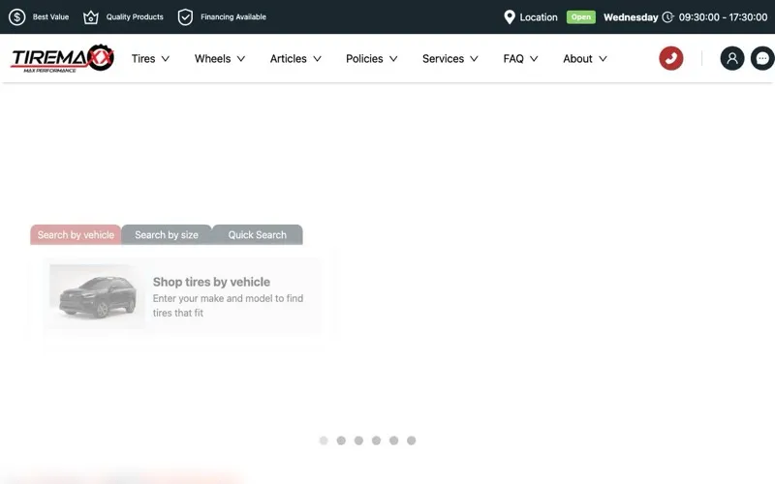Click the Location pin icon
Screen dimensions: 775x484
pos(510,17)
